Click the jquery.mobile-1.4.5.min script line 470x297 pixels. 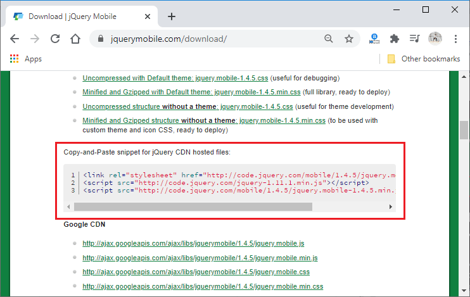click(x=239, y=191)
